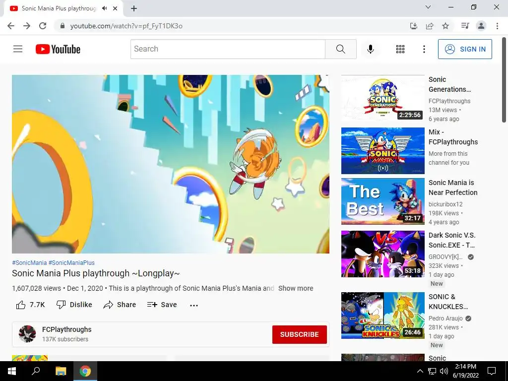Expand description with Show more

point(296,288)
